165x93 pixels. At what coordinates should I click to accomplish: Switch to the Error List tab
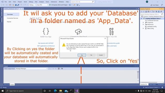point(6,84)
